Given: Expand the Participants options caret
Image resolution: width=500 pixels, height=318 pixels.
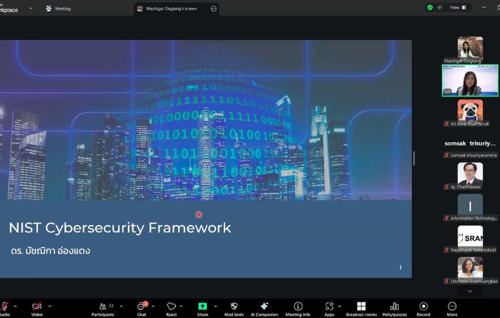Looking at the screenshot, I should click(121, 306).
